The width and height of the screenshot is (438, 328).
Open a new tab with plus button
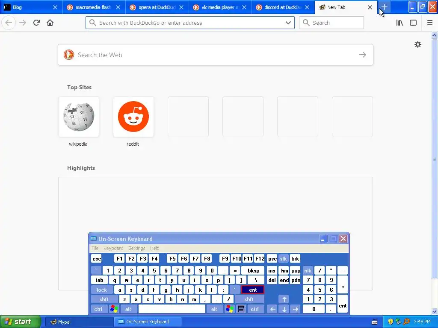pyautogui.click(x=385, y=7)
